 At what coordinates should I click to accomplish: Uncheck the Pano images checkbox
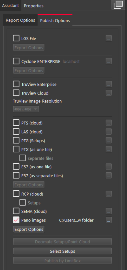16,220
